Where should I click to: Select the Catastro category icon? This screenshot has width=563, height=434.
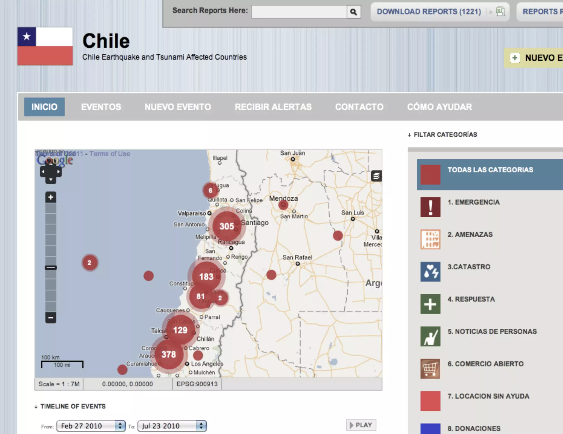coord(430,272)
